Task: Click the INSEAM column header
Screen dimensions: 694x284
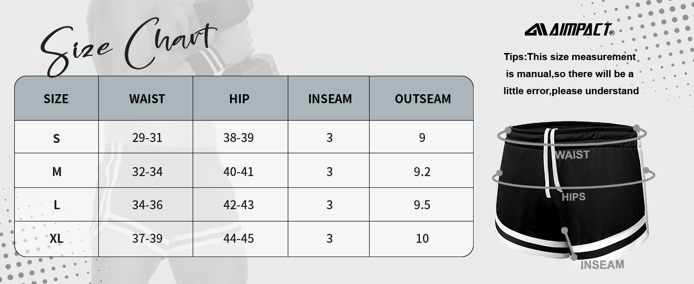Action: click(330, 98)
